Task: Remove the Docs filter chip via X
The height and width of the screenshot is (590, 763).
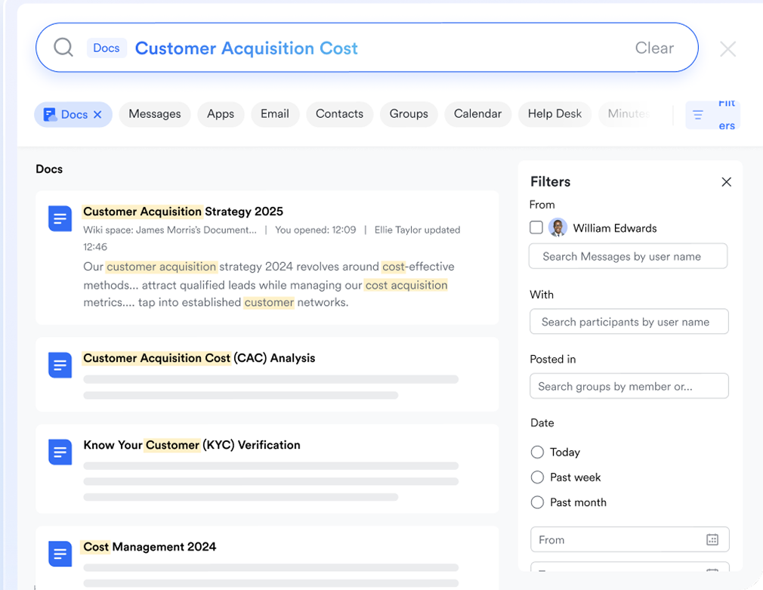Action: tap(97, 115)
